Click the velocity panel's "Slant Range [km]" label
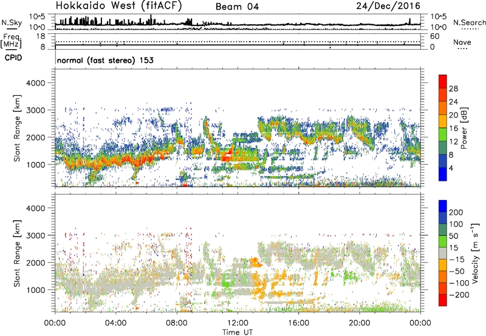This screenshot has width=486, height=336. [17, 254]
